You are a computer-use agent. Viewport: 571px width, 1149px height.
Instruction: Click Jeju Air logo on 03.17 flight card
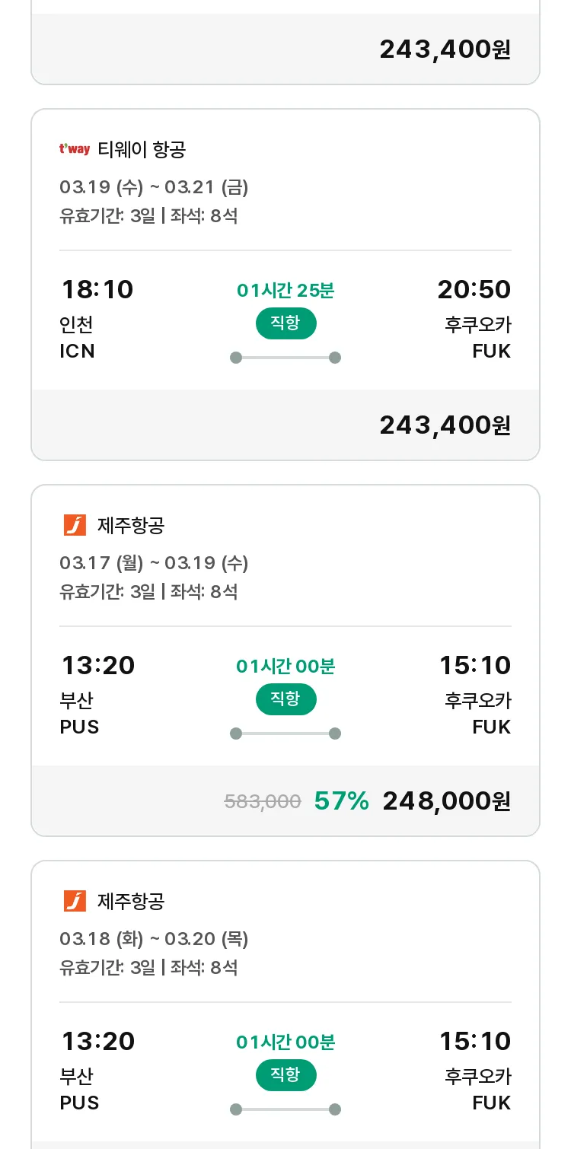click(x=75, y=525)
